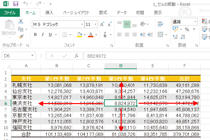Viewport: 210px width, 140px height.
Task: Click the Increase Indent icon
Action: tap(150, 35)
